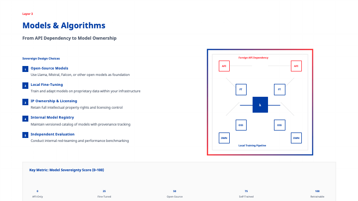358x201 pixels.
Task: Click the number 1 badge for Open-Source Models
Action: pyautogui.click(x=25, y=69)
